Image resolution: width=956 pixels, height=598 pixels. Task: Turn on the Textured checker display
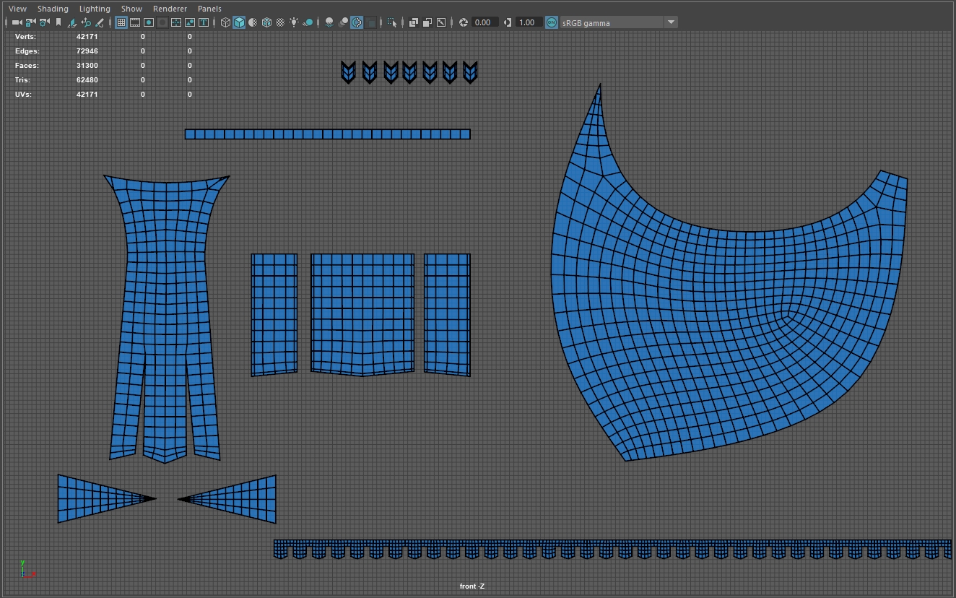280,22
